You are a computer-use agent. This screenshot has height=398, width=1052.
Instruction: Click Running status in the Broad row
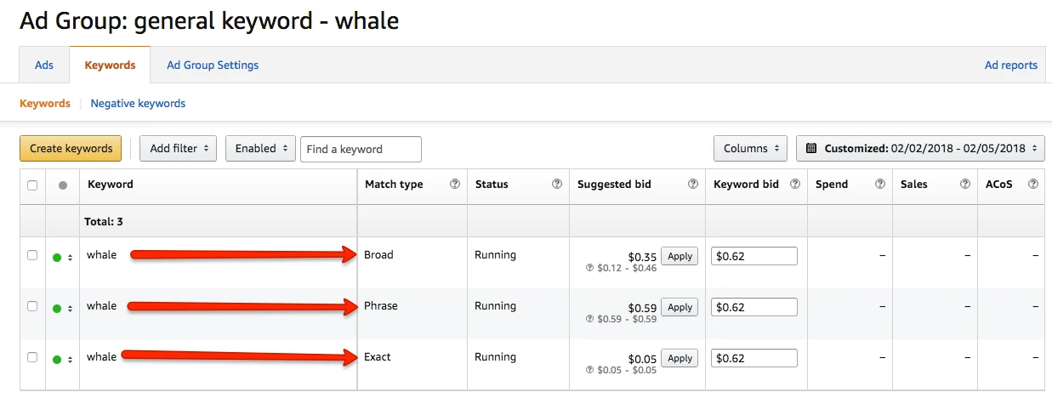(495, 254)
